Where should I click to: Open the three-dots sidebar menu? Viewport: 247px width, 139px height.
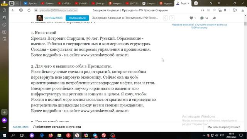(4, 127)
